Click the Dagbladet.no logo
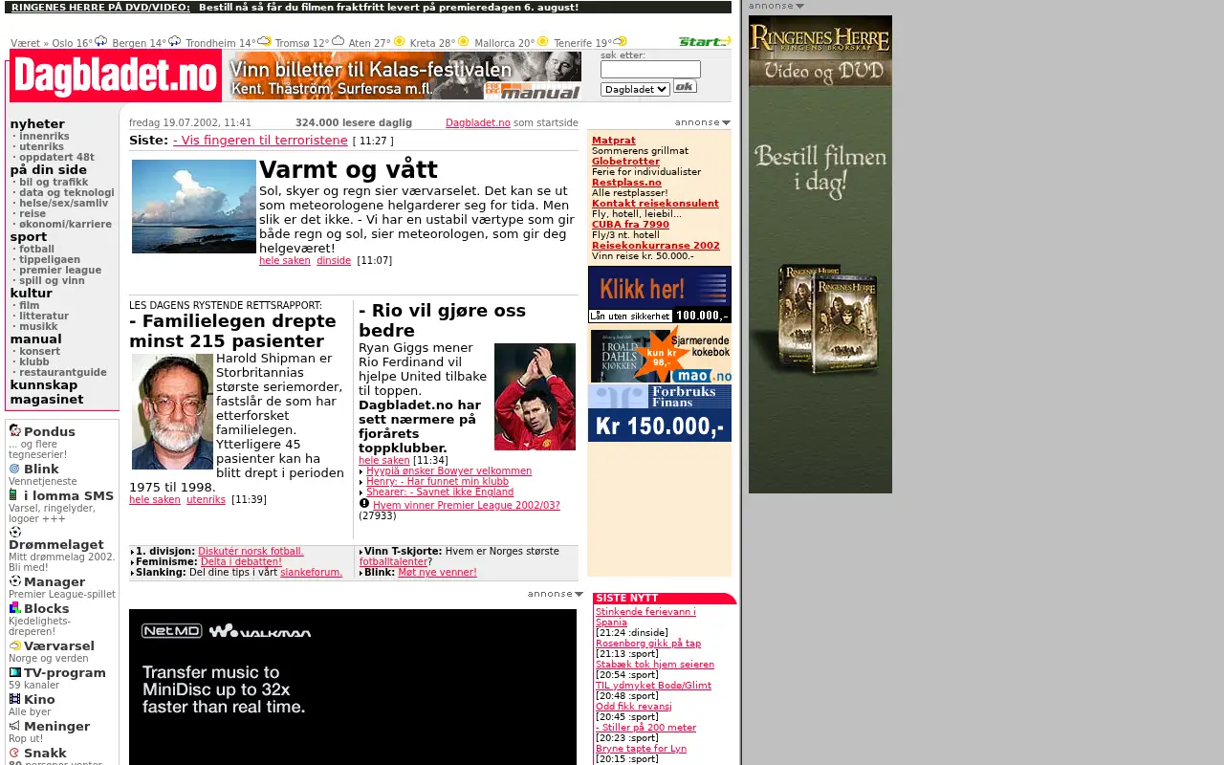 tap(115, 76)
